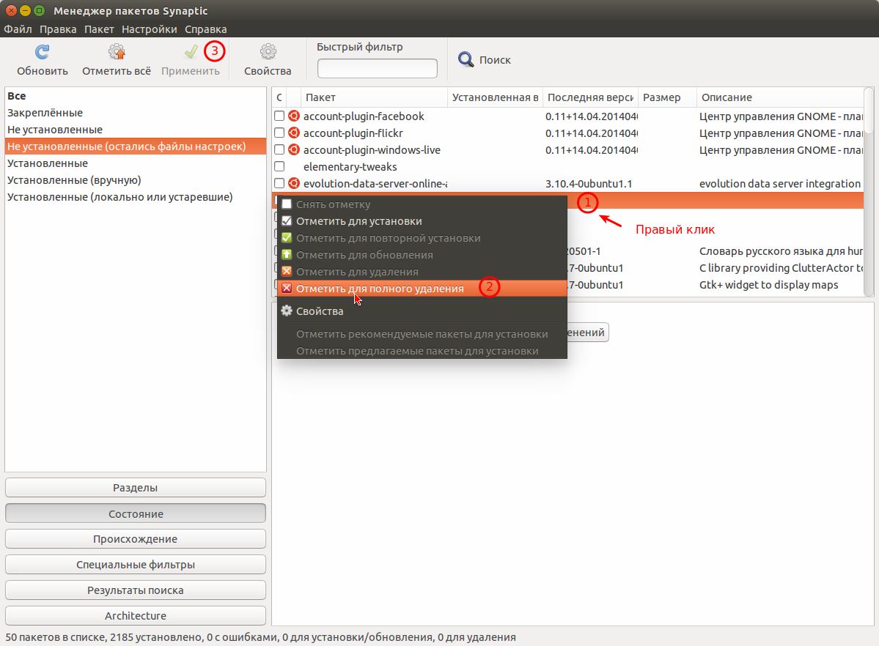879x646 pixels.
Task: Click the orange X icon of Отметить для удаления
Action: click(x=287, y=271)
